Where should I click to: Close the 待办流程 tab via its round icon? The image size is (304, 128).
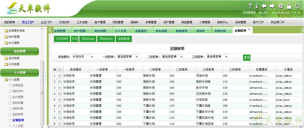click(170, 29)
